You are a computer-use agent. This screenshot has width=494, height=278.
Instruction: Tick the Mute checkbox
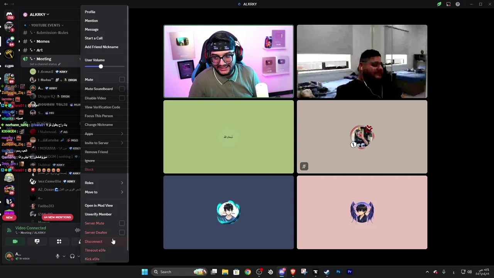[x=122, y=80]
